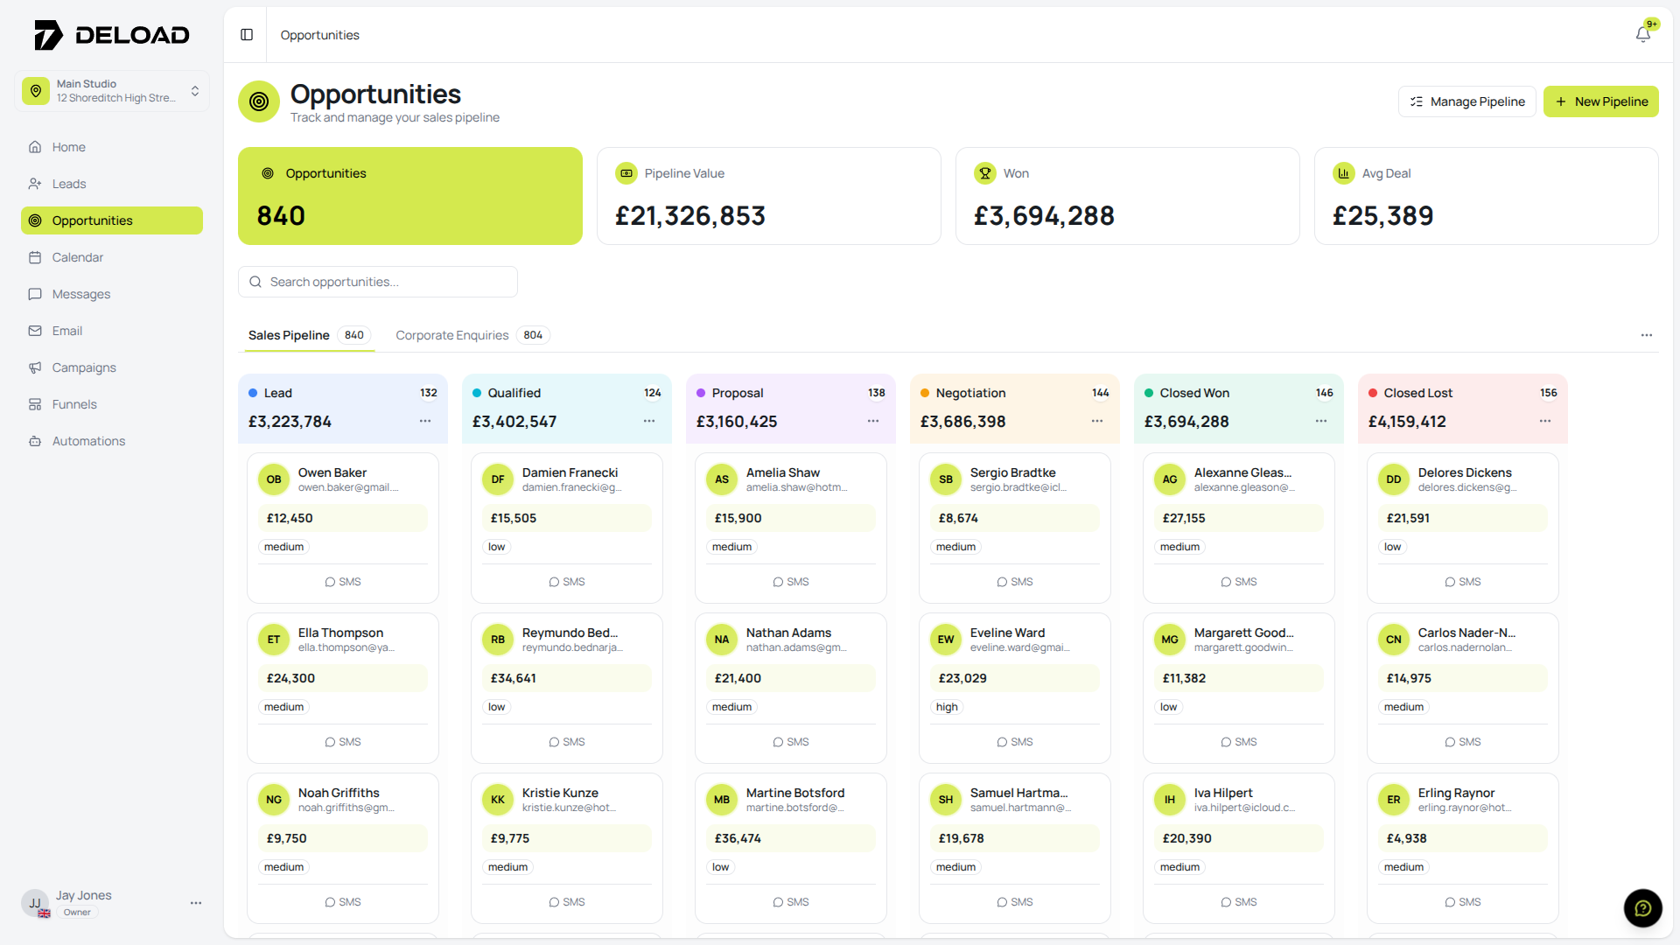1680x945 pixels.
Task: Open the Martine Botsford opportunity card
Action: (x=791, y=848)
